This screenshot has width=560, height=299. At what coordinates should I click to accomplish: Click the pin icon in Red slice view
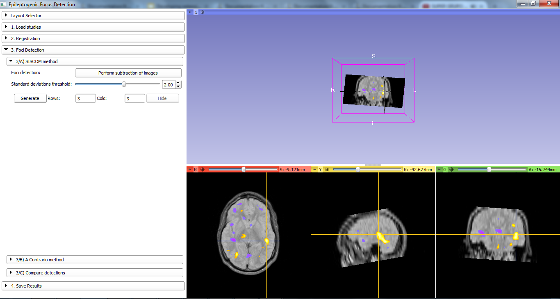pos(190,170)
